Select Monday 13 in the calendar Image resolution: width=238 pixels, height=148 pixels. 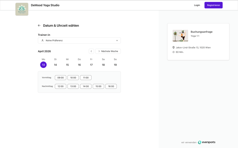[43, 65]
